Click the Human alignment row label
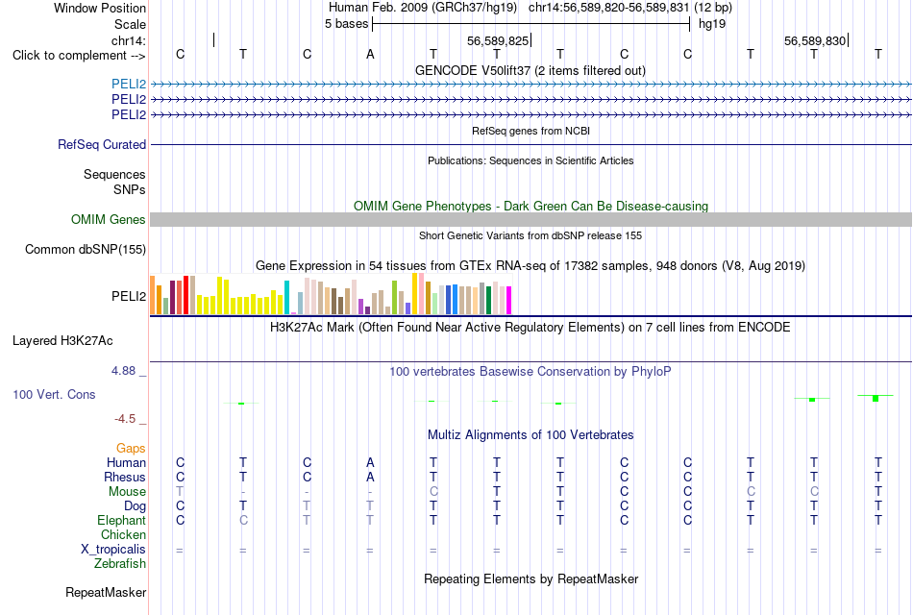Viewport: 913px width, 615px height. click(126, 462)
